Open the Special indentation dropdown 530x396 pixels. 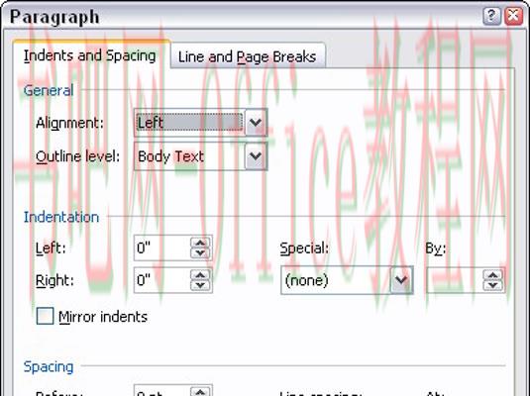tap(401, 280)
